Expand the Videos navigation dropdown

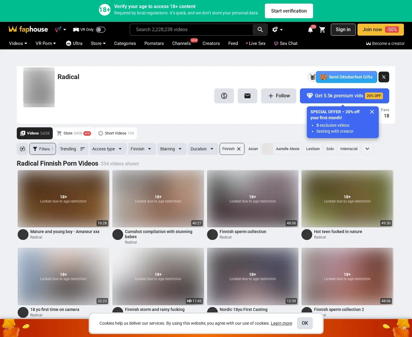click(18, 43)
